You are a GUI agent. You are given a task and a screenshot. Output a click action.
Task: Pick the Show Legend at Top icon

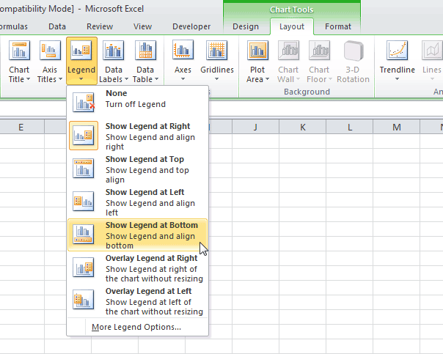click(x=84, y=169)
